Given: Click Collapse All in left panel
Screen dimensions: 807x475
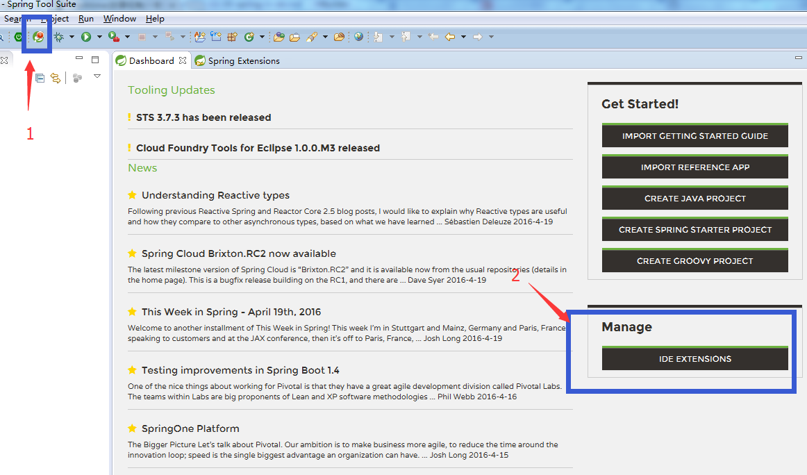Looking at the screenshot, I should point(40,78).
